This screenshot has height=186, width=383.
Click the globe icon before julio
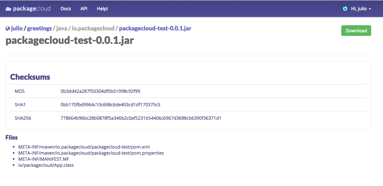click(8, 28)
